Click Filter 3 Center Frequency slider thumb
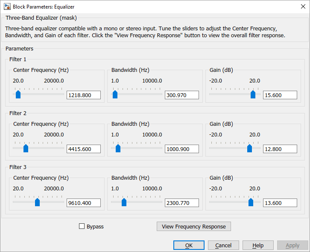 click(37, 202)
